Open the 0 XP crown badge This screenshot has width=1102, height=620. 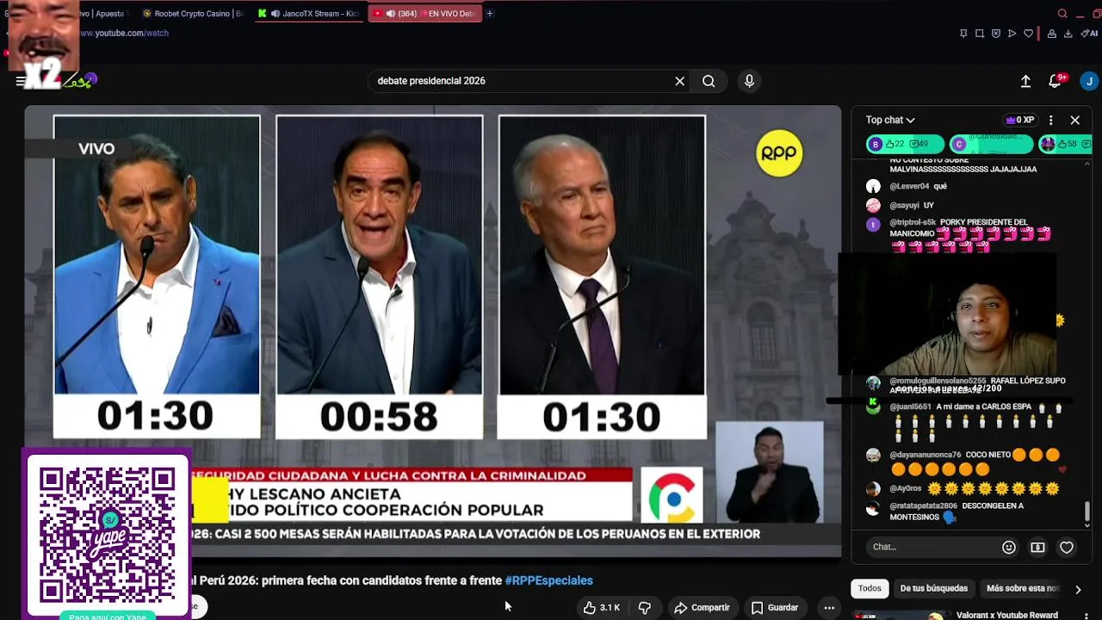click(x=1020, y=120)
